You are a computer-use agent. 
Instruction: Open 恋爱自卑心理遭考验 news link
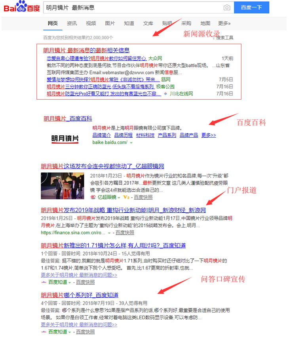pyautogui.click(x=97, y=59)
